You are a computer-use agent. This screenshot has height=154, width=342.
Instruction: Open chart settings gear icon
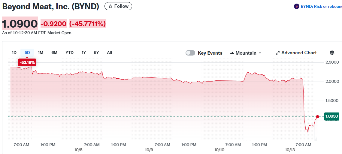tap(332, 53)
